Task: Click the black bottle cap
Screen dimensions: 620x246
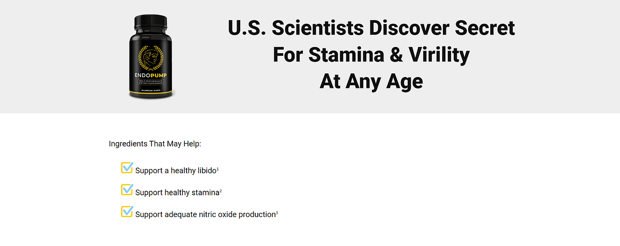Action: coord(151,22)
